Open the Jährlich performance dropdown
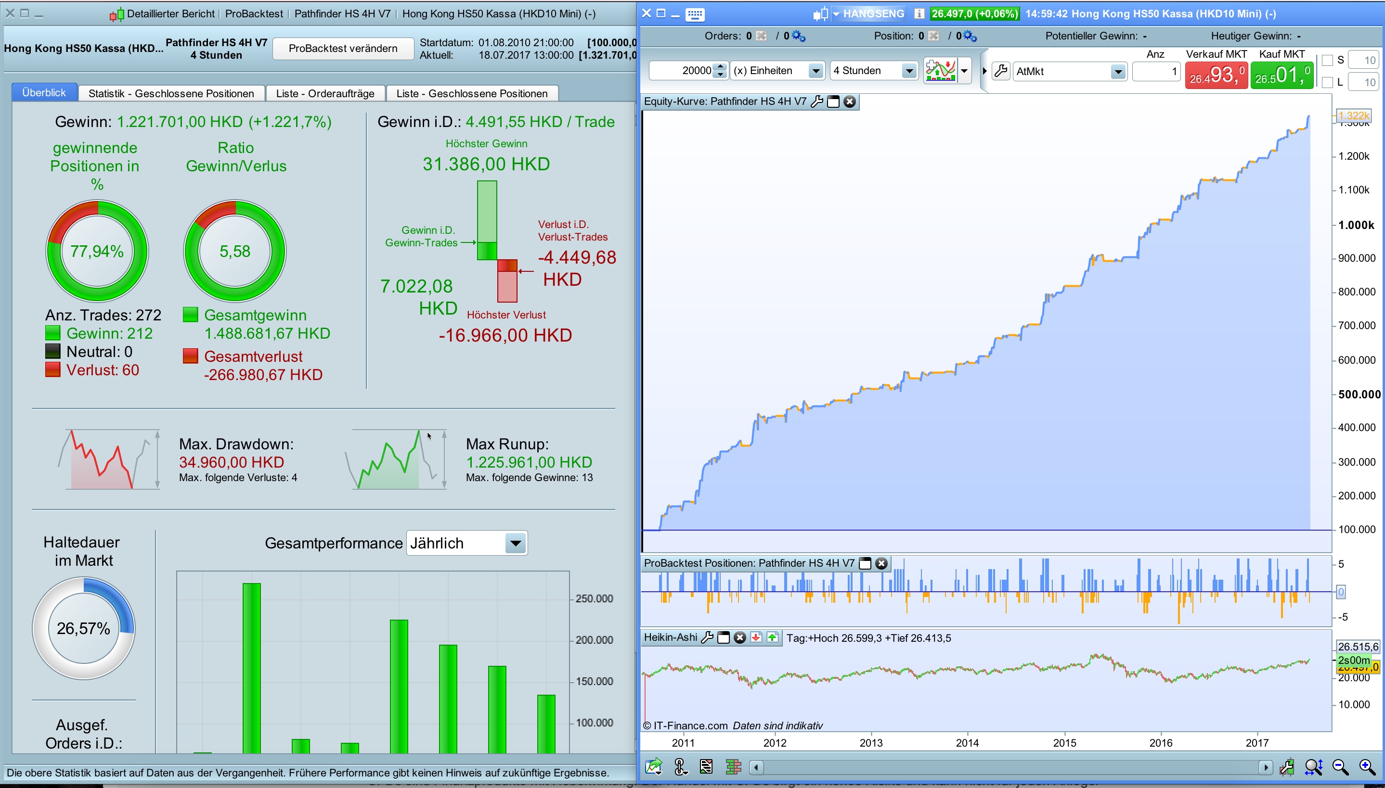This screenshot has width=1385, height=788. 516,543
